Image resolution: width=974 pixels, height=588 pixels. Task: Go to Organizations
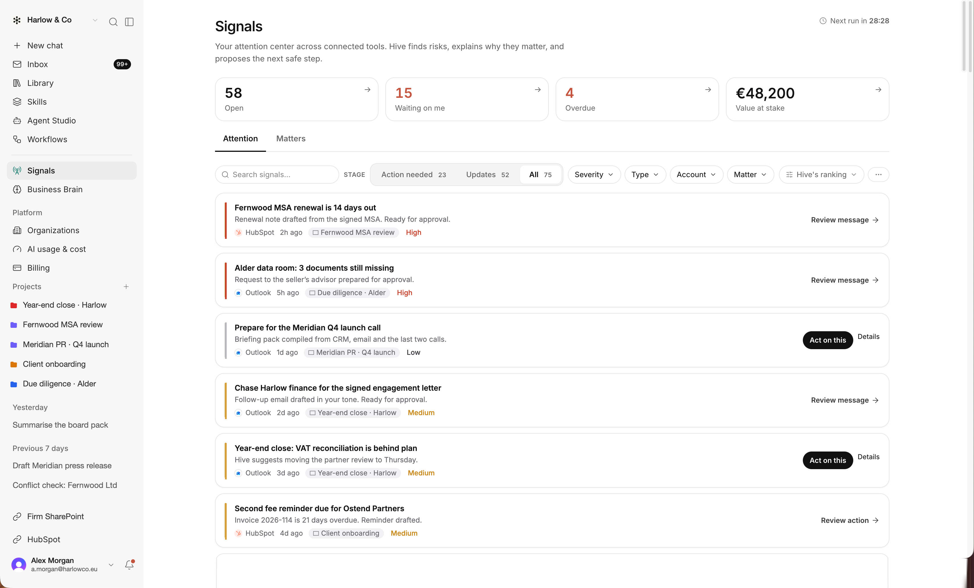[71, 231]
